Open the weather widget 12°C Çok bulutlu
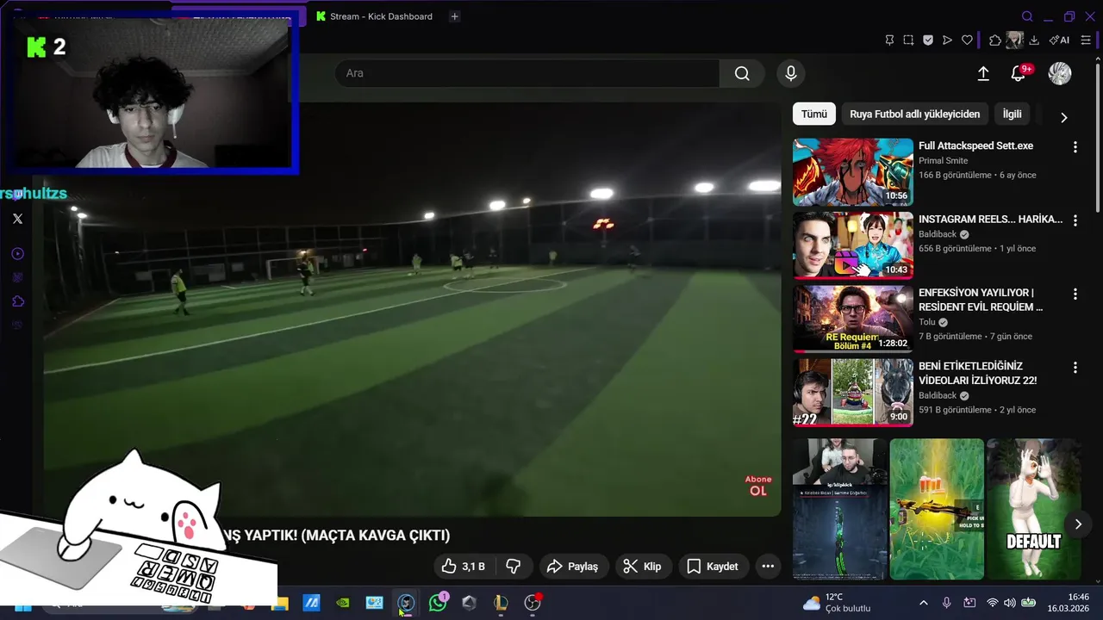Screen dimensions: 1103x620 pyautogui.click(x=837, y=603)
